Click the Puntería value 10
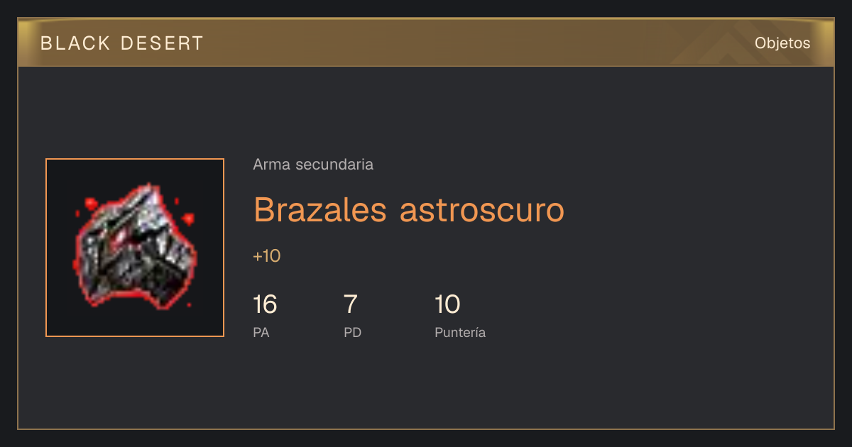This screenshot has height=447, width=852. (x=447, y=304)
